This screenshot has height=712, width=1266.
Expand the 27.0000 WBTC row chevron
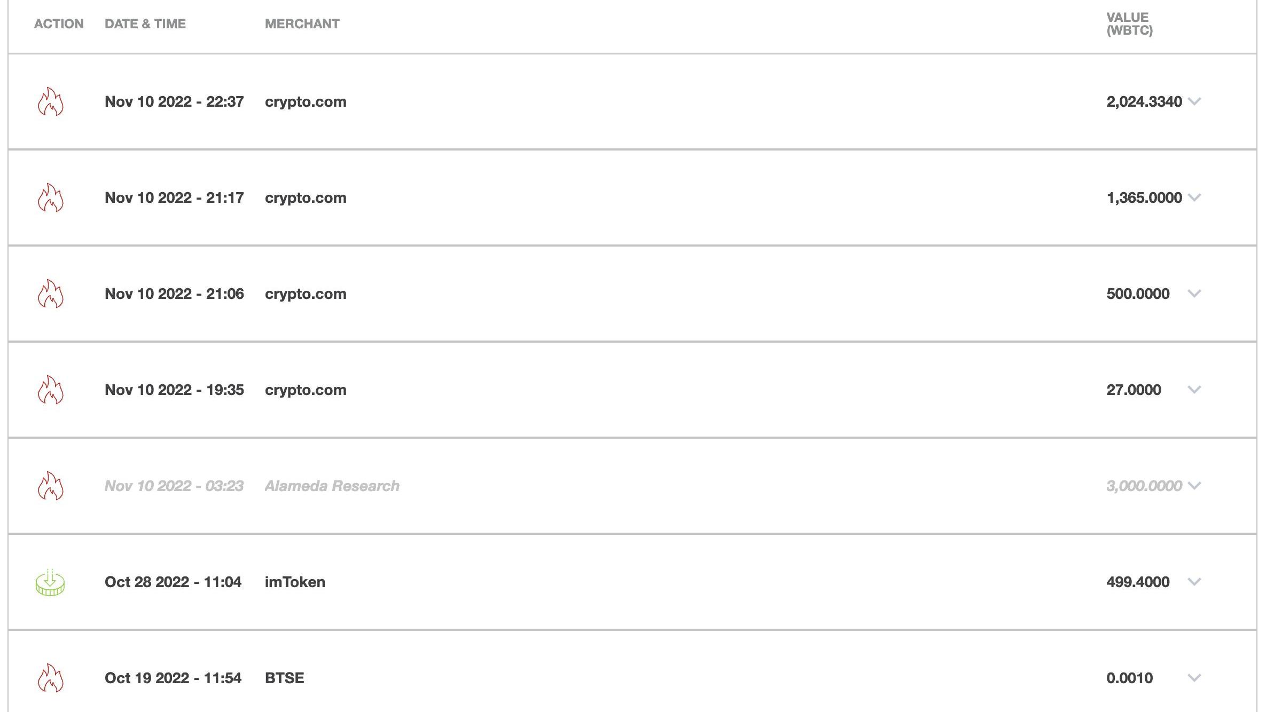tap(1194, 390)
